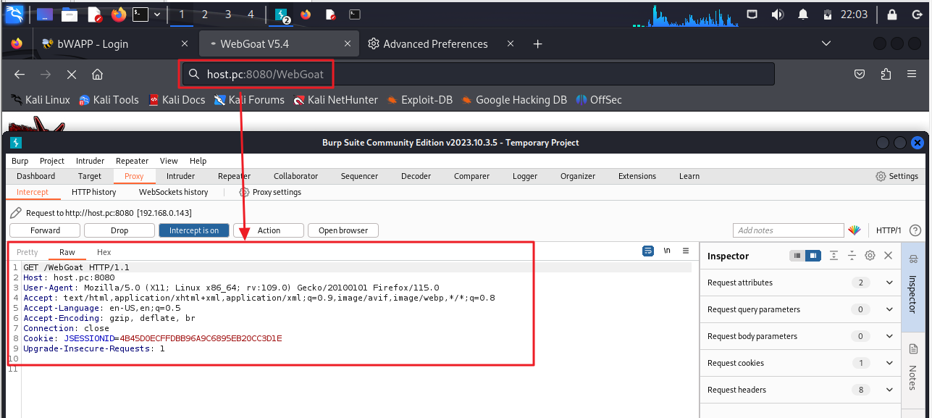Switch to the Repeater tab in Burp tab bar
The image size is (932, 418).
tap(234, 176)
